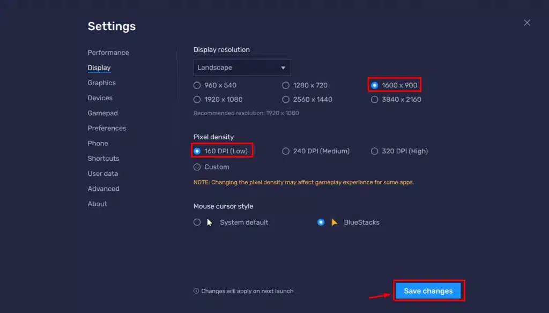549x313 pixels.
Task: Open the Landscape orientation dropdown
Action: pos(242,68)
